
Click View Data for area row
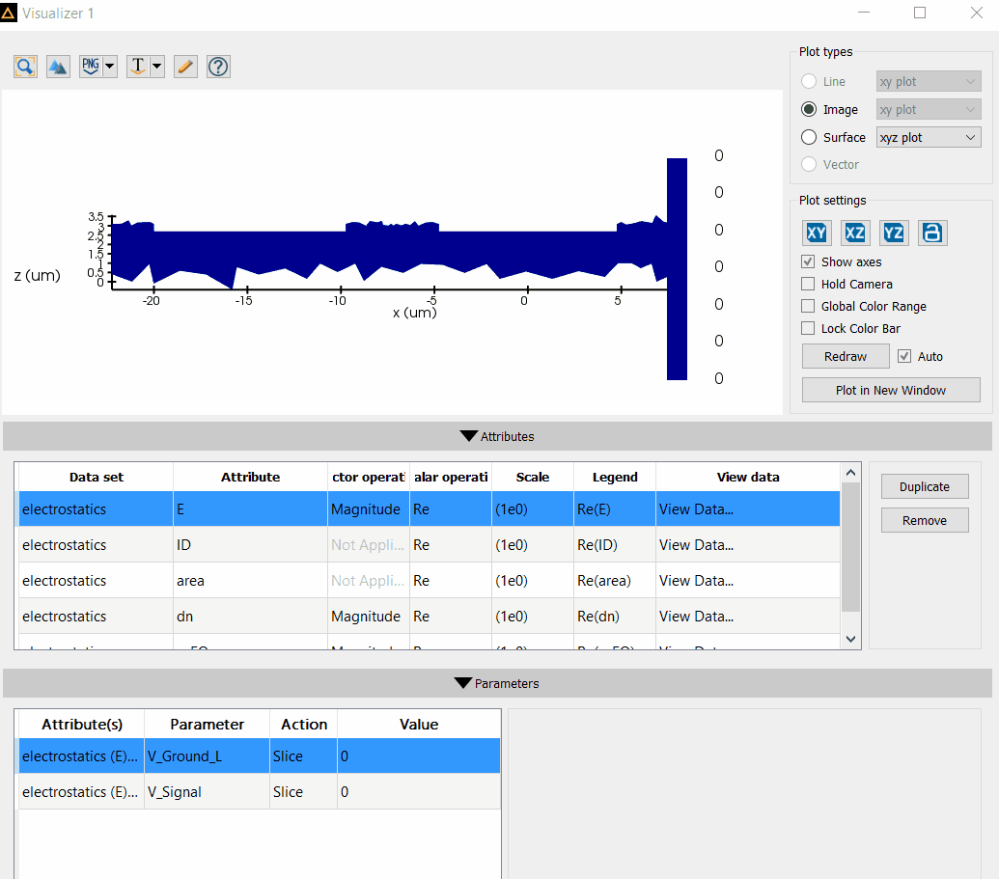pyautogui.click(x=747, y=580)
